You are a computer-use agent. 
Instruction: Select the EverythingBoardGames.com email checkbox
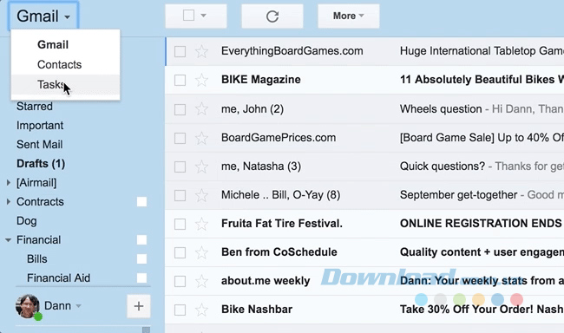coord(180,51)
